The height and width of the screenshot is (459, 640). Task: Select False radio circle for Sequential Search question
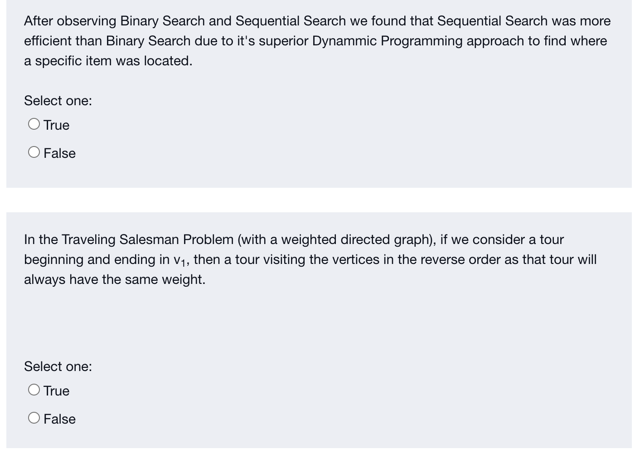(34, 152)
